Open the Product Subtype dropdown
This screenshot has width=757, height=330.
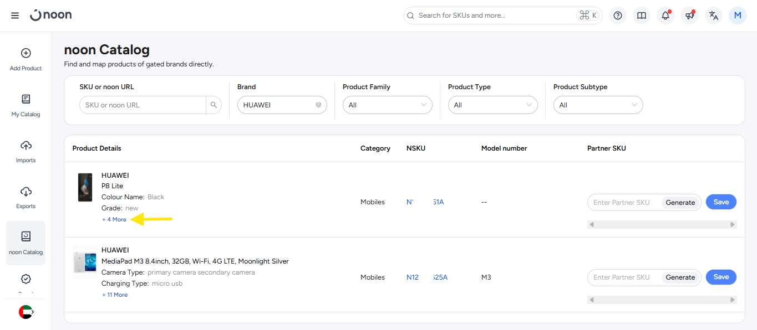point(598,105)
